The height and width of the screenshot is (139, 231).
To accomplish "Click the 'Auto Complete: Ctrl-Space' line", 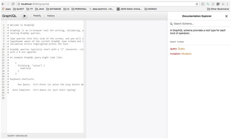I will point(42,90).
